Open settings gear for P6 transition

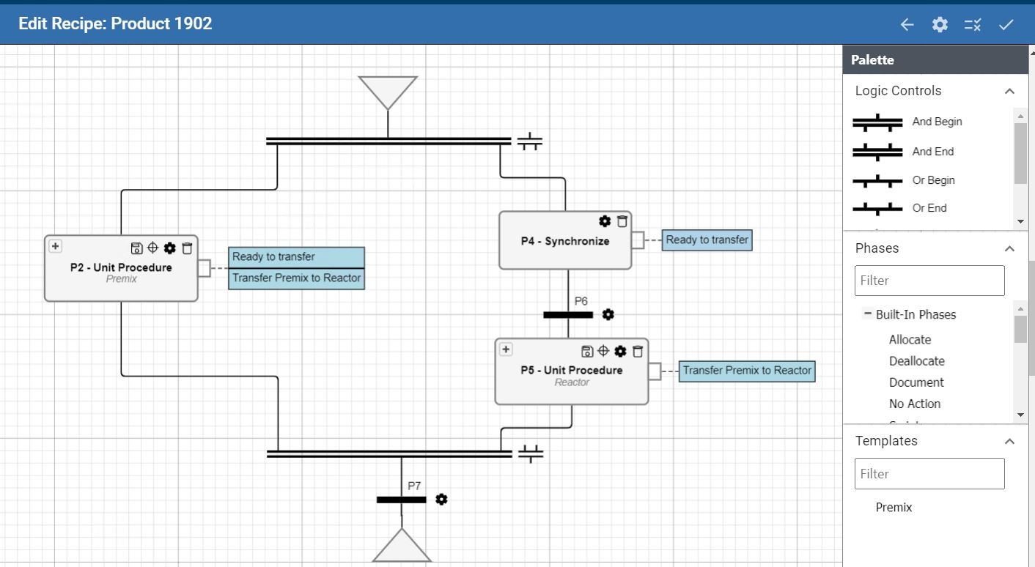[608, 315]
